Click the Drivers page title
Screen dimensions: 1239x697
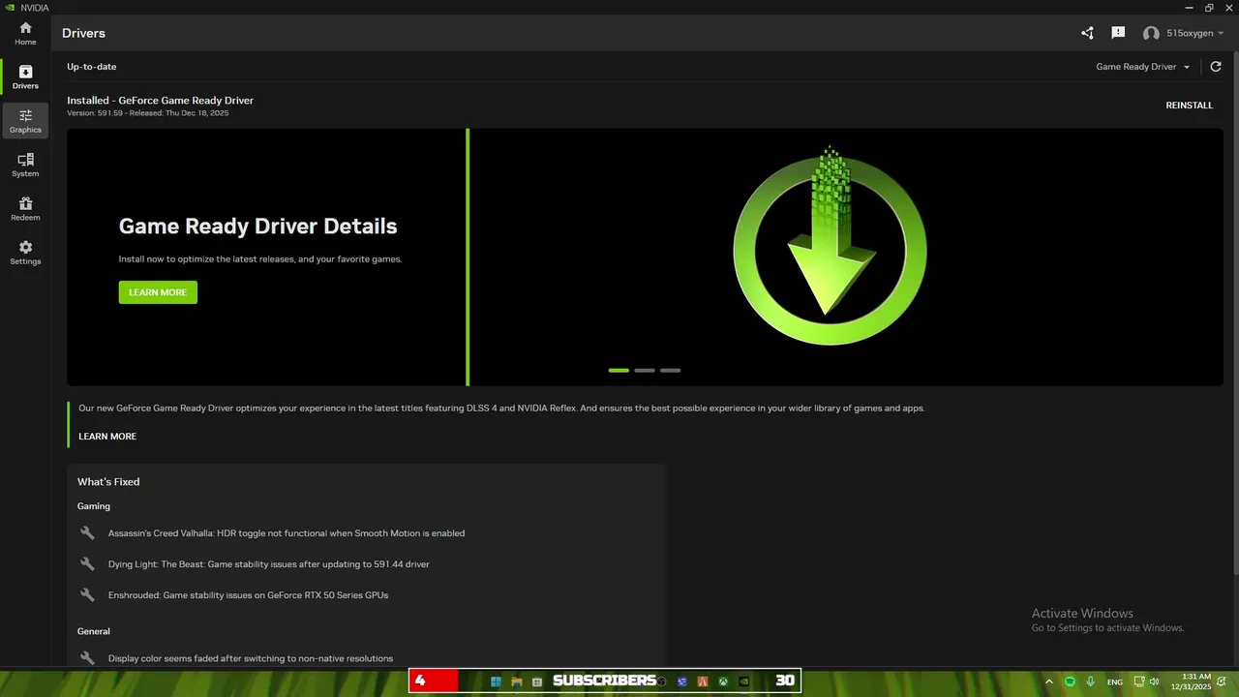(x=84, y=33)
